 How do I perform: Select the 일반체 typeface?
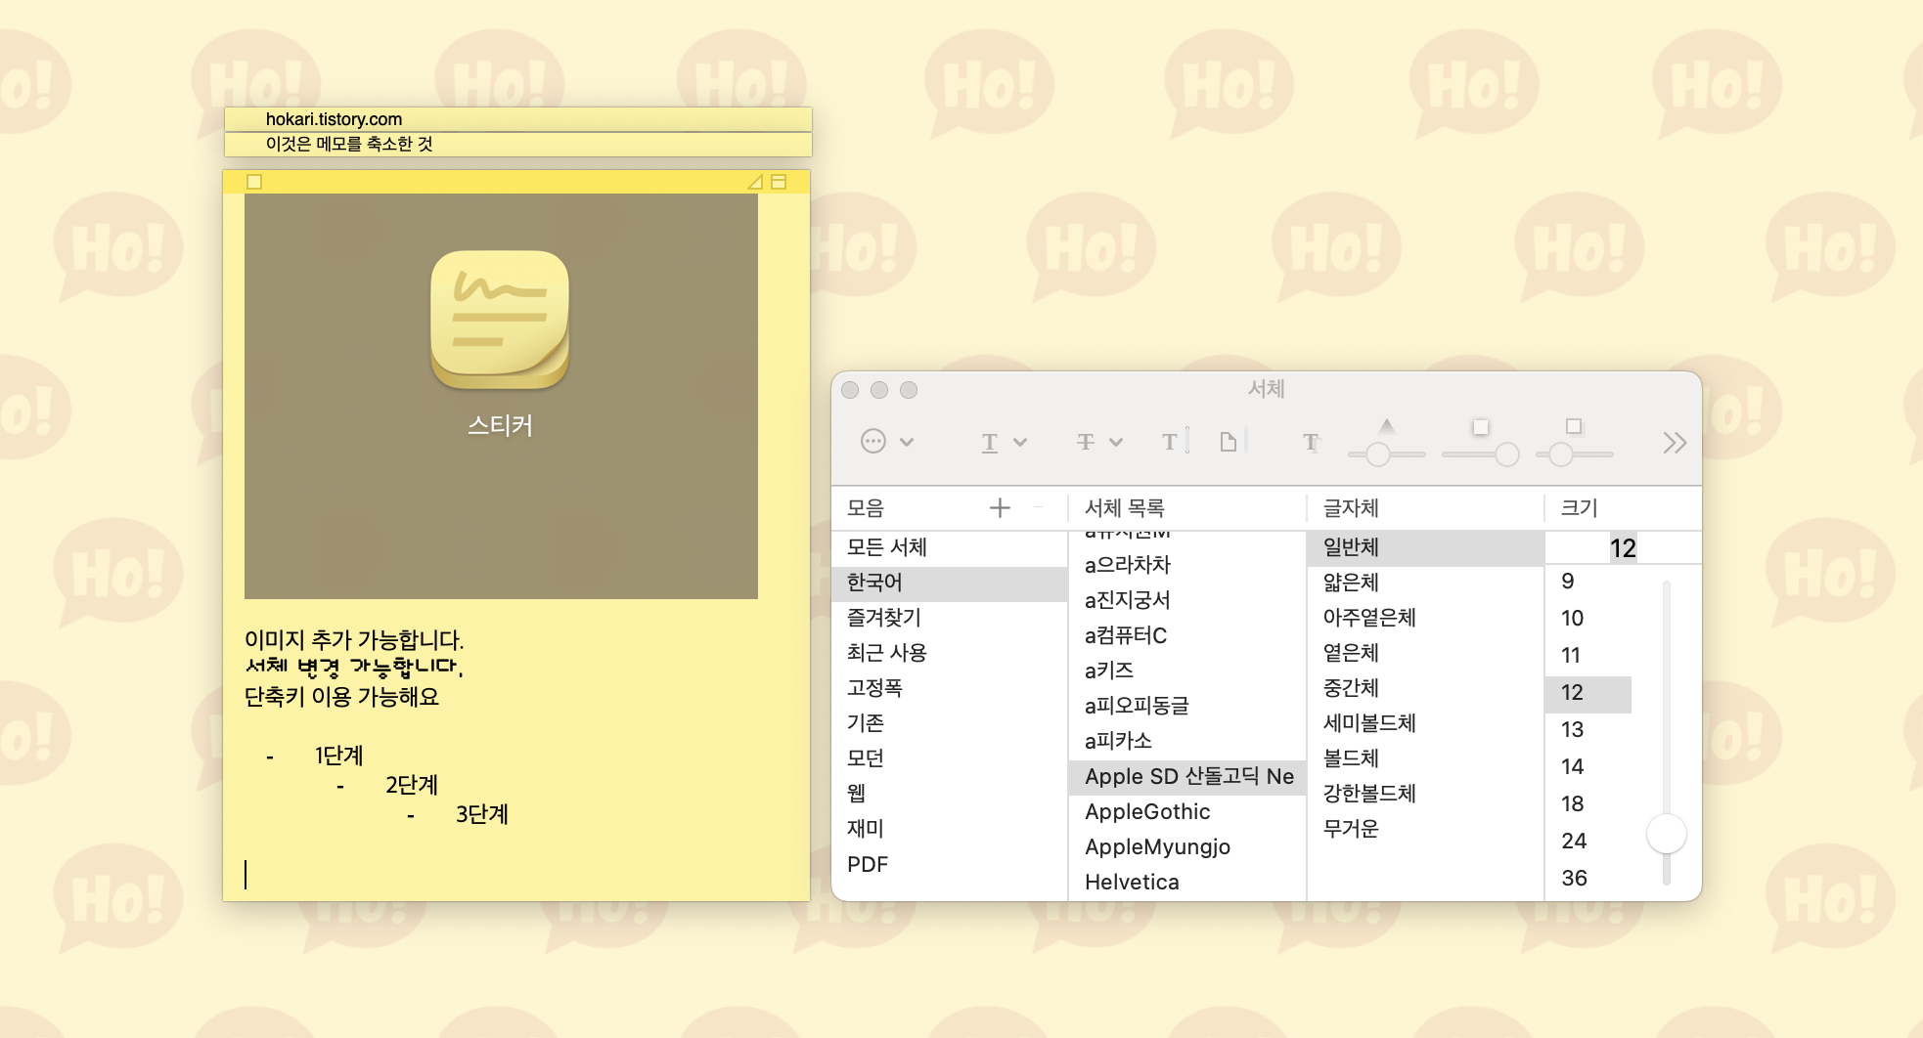[x=1425, y=547]
